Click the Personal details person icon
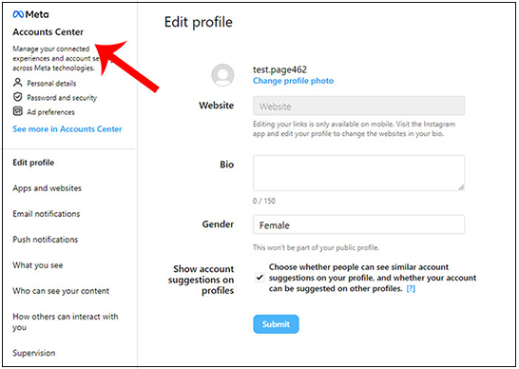 [17, 82]
